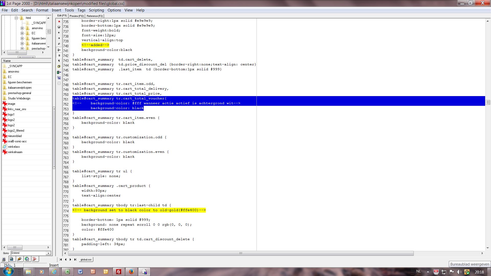The height and width of the screenshot is (276, 491).
Task: Click Bureaublad weergeven show desktop button
Action: (x=470, y=264)
